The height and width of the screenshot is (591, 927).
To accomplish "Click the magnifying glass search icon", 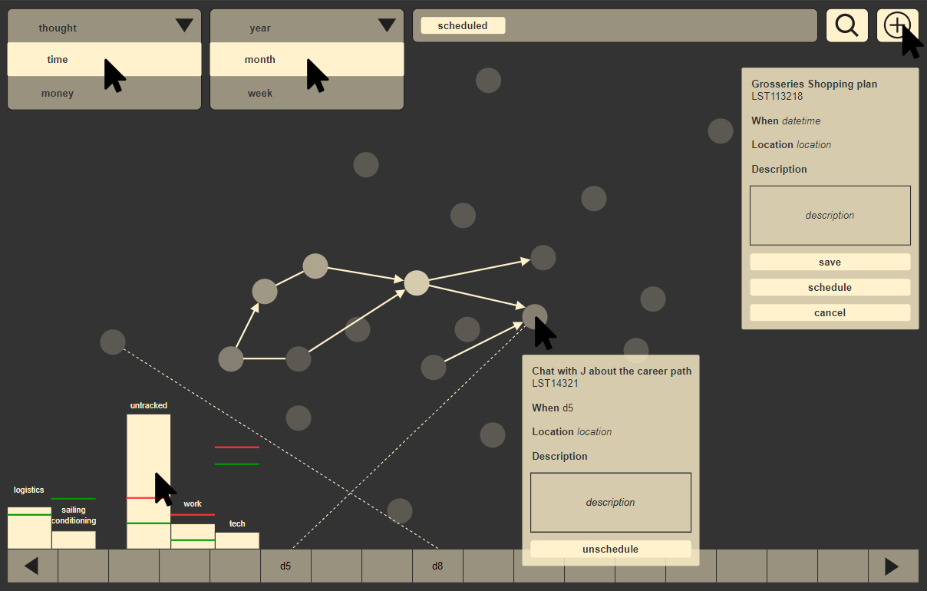I will [x=846, y=26].
